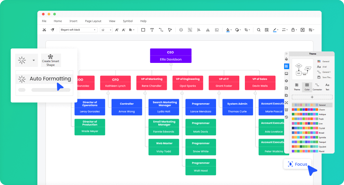Viewport: 344px width, 185px height.
Task: Increase font size with A+ icon
Action: click(117, 30)
